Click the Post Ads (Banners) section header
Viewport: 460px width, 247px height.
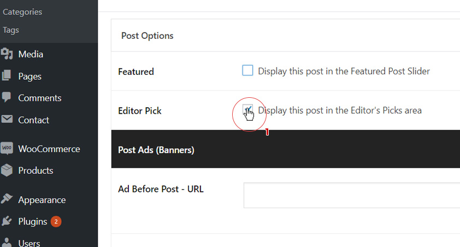pyautogui.click(x=156, y=149)
